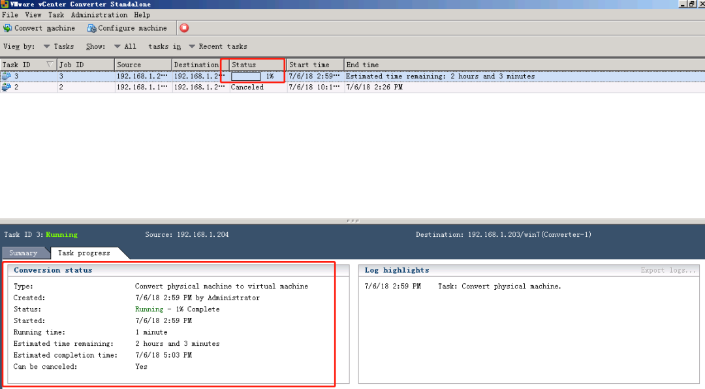Click 'Estimated time remaining: 2 hours and 3 minutes' cell
705x389 pixels.
click(x=440, y=76)
